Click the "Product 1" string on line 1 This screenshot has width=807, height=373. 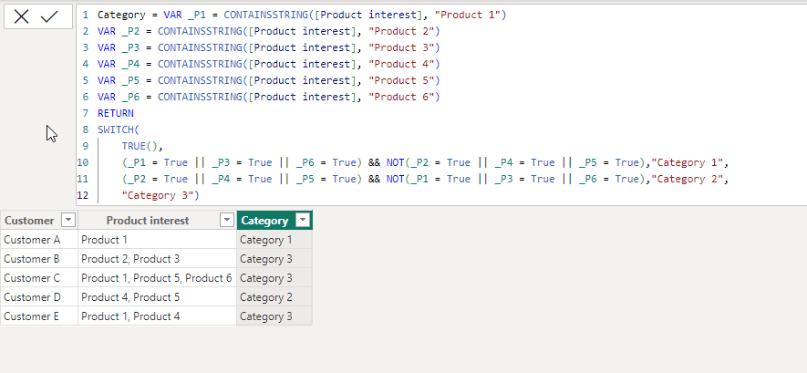coord(467,15)
